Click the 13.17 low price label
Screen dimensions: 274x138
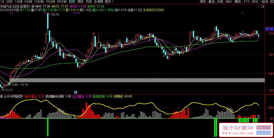pyautogui.click(x=9, y=90)
